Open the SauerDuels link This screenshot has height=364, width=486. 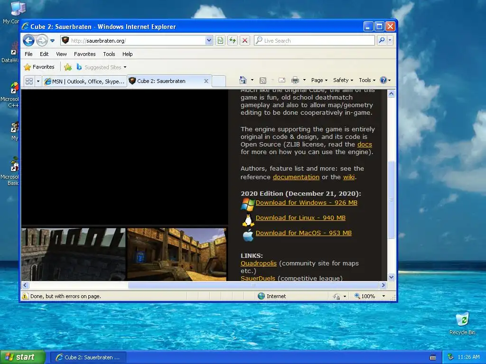[258, 278]
